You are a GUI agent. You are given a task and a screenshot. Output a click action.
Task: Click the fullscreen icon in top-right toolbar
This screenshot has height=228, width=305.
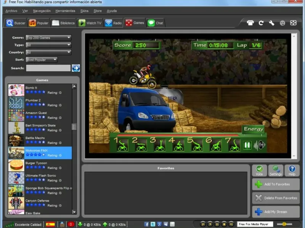(x=293, y=23)
